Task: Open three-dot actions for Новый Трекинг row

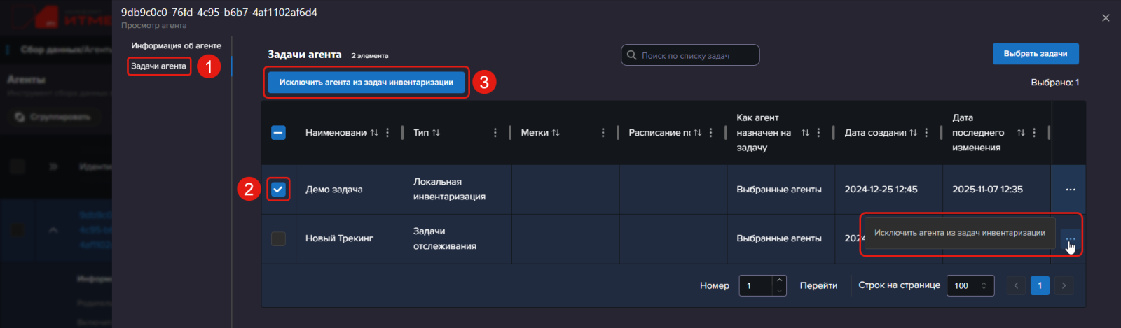Action: coord(1070,239)
